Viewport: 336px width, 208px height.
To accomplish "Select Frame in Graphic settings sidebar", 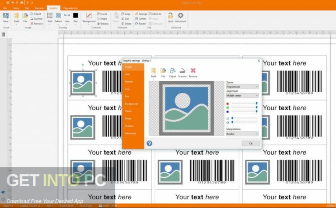I will 133,111.
